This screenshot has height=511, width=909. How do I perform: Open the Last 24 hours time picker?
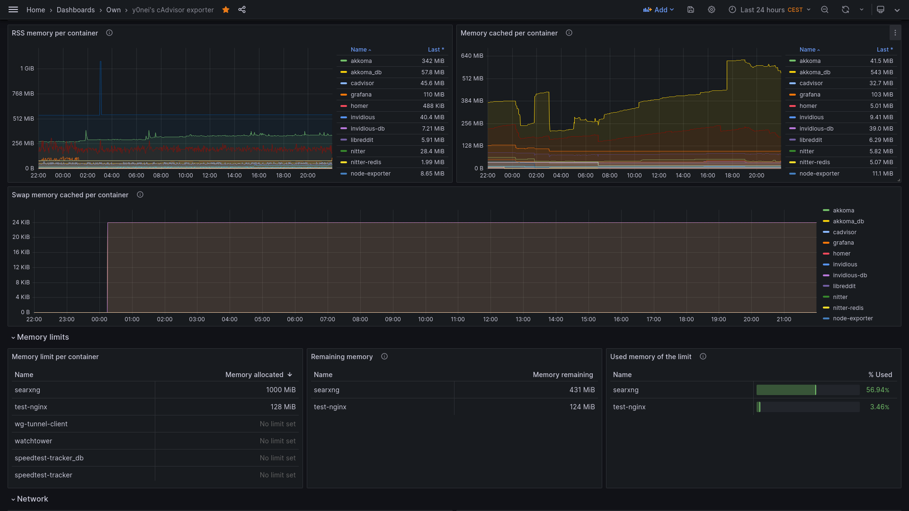coord(770,9)
